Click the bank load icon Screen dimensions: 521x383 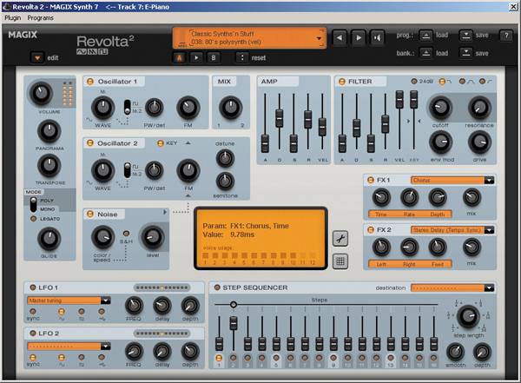[425, 53]
